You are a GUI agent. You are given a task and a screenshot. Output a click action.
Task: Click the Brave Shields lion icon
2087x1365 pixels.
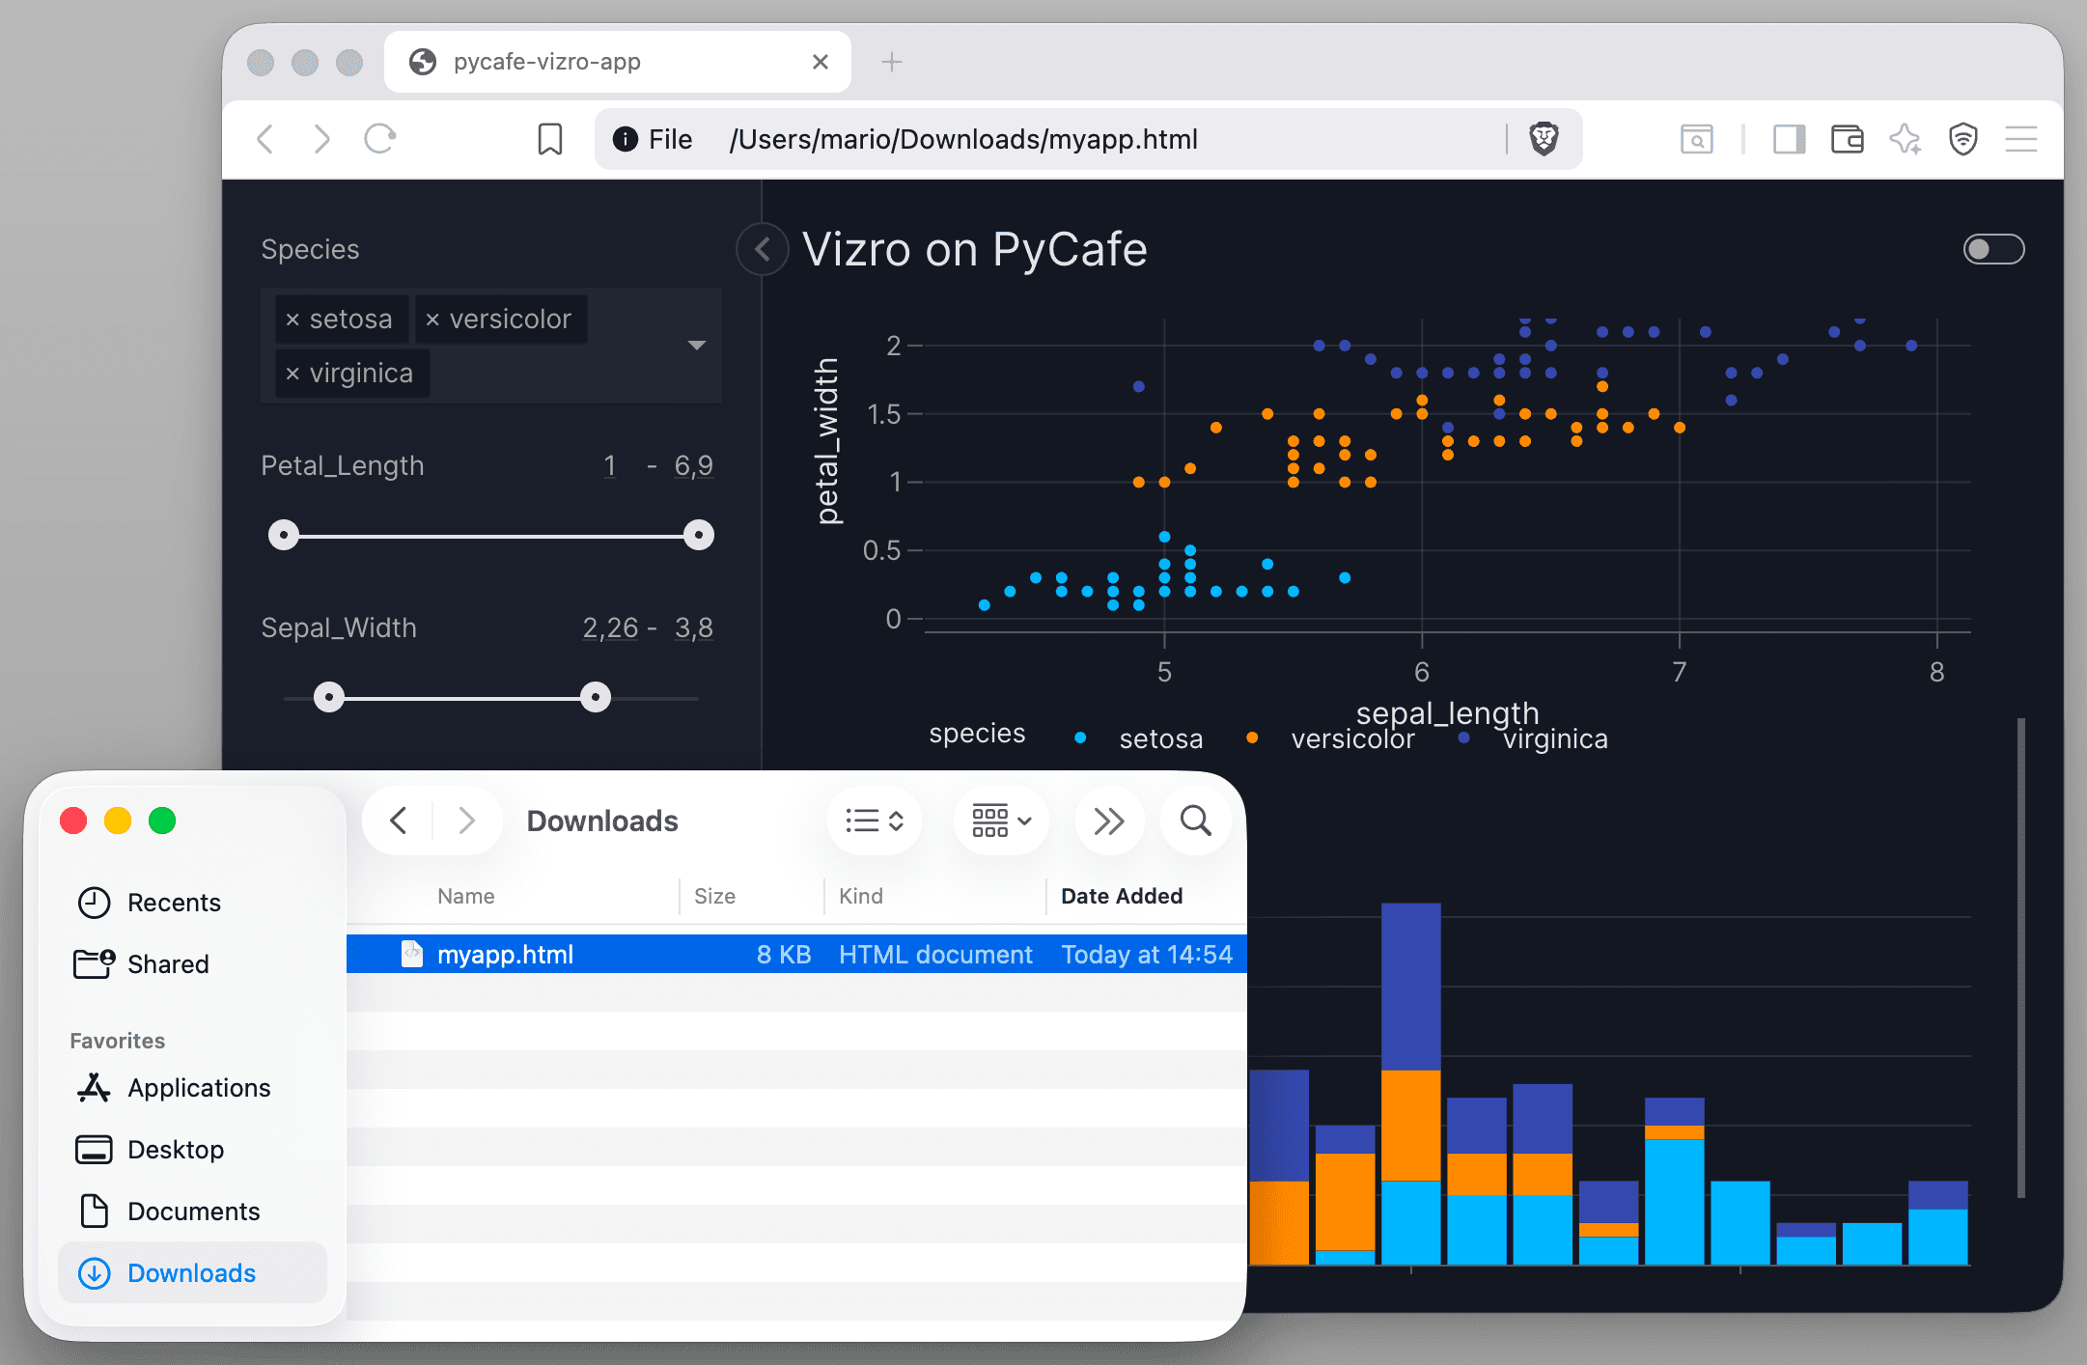coord(1544,139)
